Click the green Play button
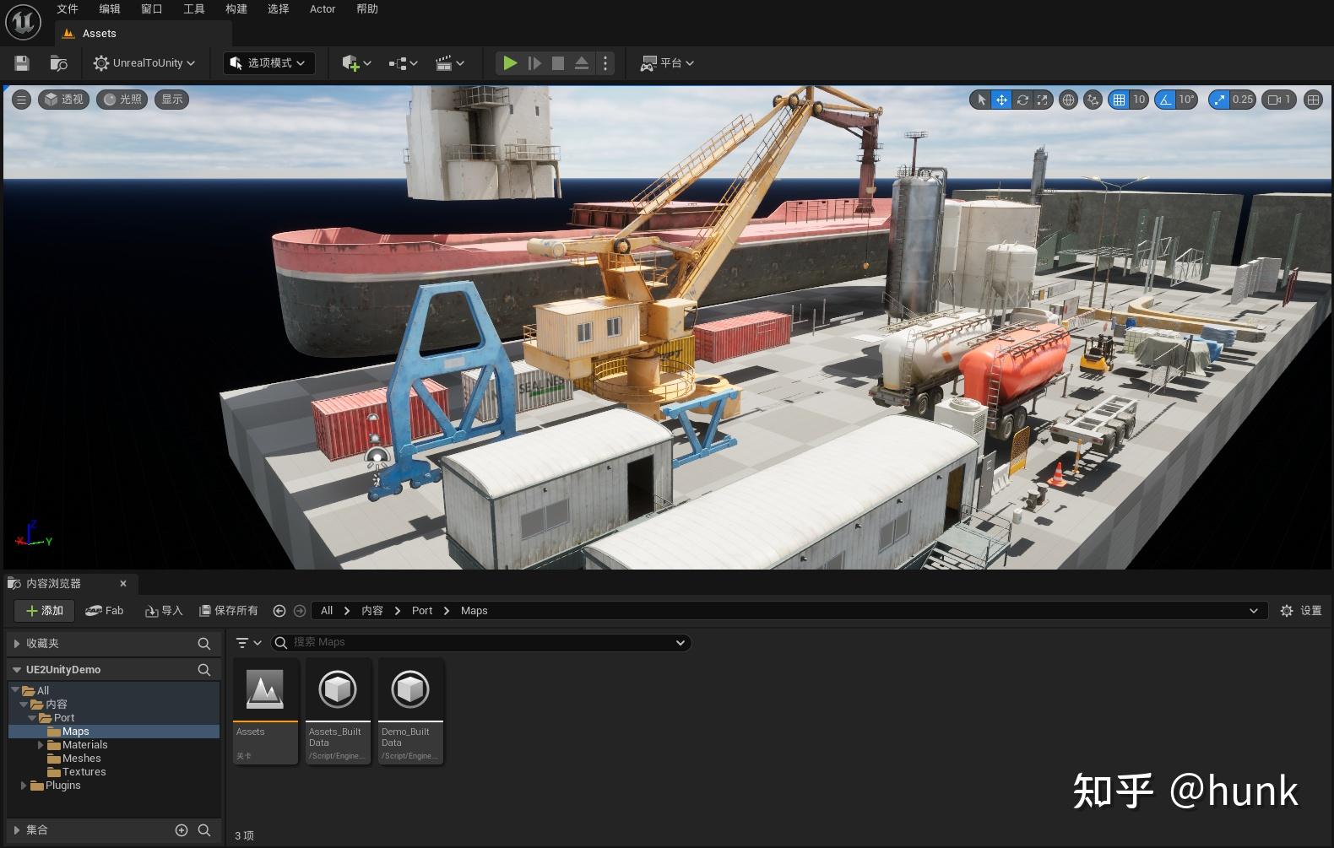 point(509,63)
